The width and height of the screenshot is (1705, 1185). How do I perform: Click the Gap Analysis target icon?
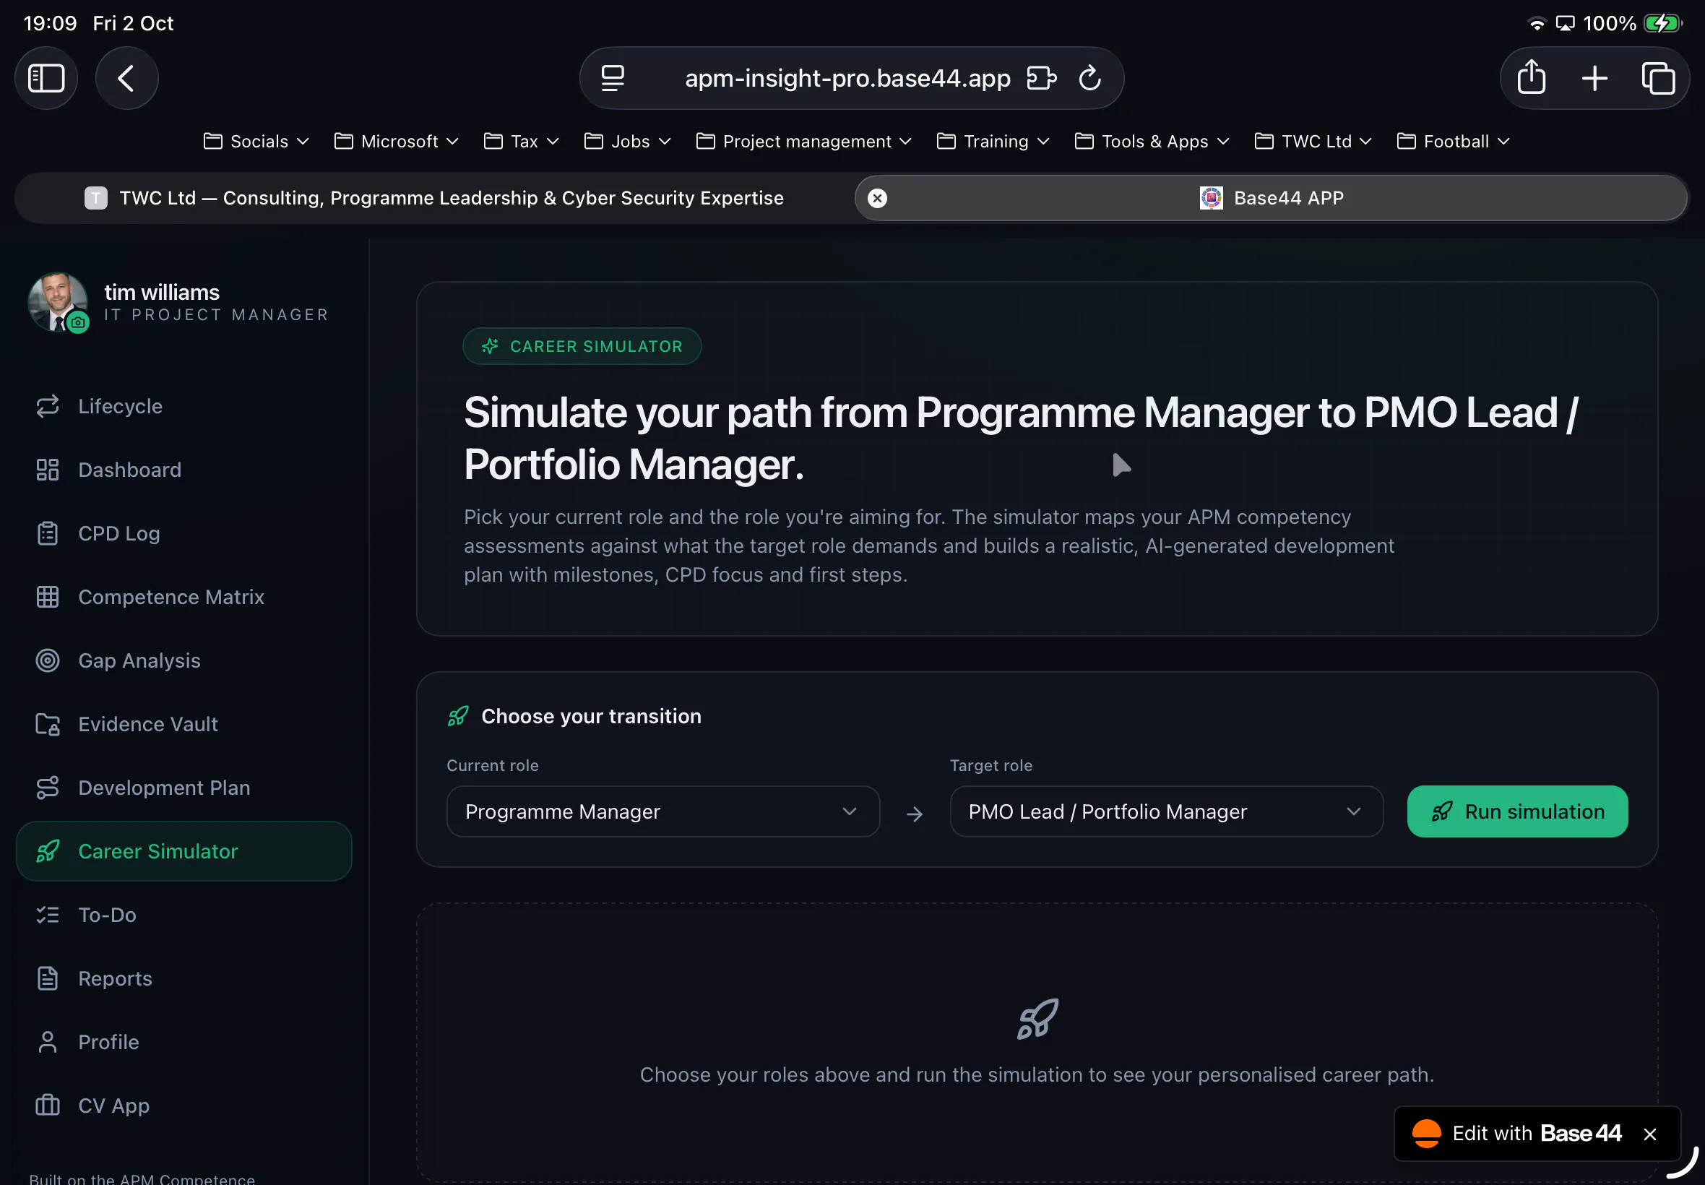48,661
